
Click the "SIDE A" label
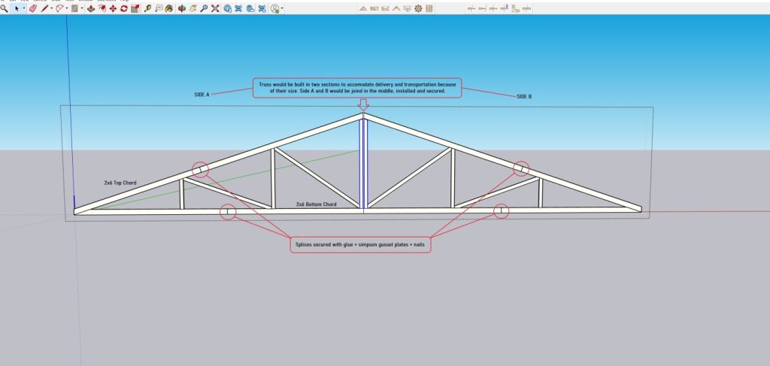202,94
